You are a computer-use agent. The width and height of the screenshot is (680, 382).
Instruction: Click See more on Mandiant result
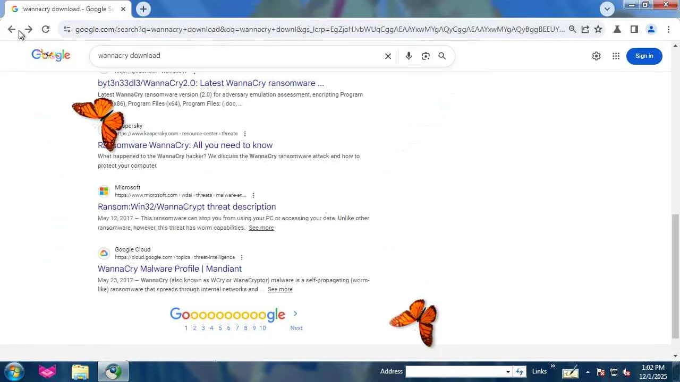click(x=280, y=289)
